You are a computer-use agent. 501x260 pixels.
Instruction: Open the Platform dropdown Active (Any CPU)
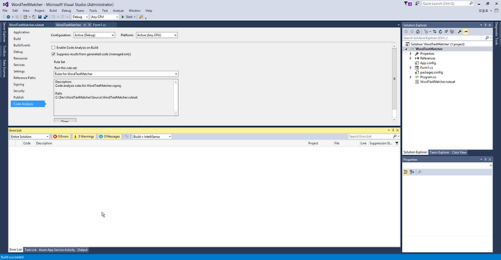pos(157,35)
